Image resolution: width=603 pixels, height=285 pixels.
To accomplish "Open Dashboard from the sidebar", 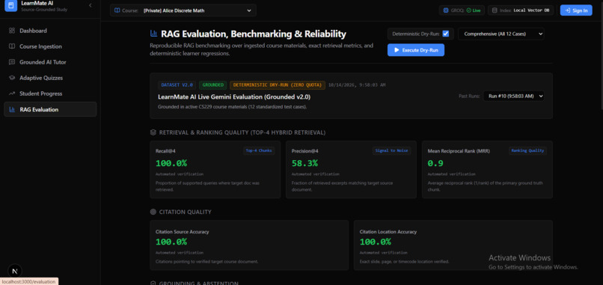I will click(x=50, y=31).
